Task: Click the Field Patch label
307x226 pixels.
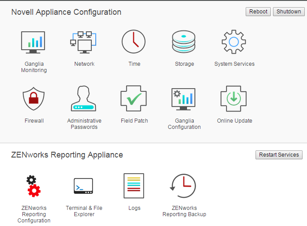Action: [134, 121]
